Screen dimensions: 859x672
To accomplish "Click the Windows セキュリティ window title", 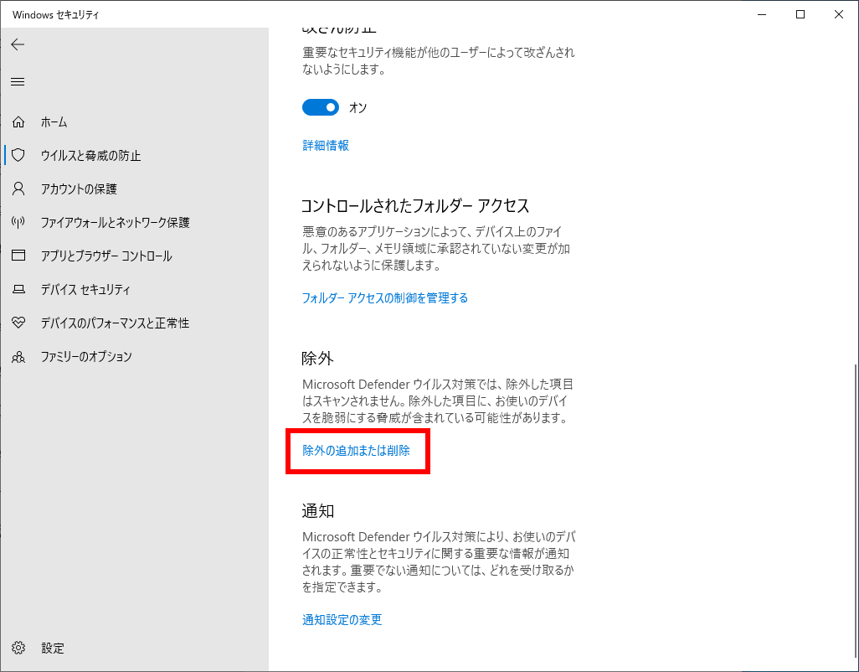I will click(55, 15).
